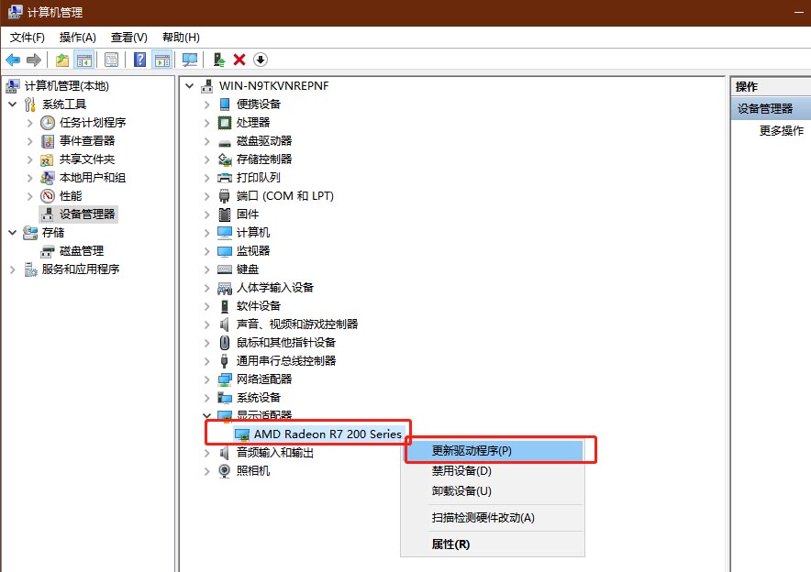
Task: Toggle the show/hide action pane icon
Action: (x=162, y=60)
